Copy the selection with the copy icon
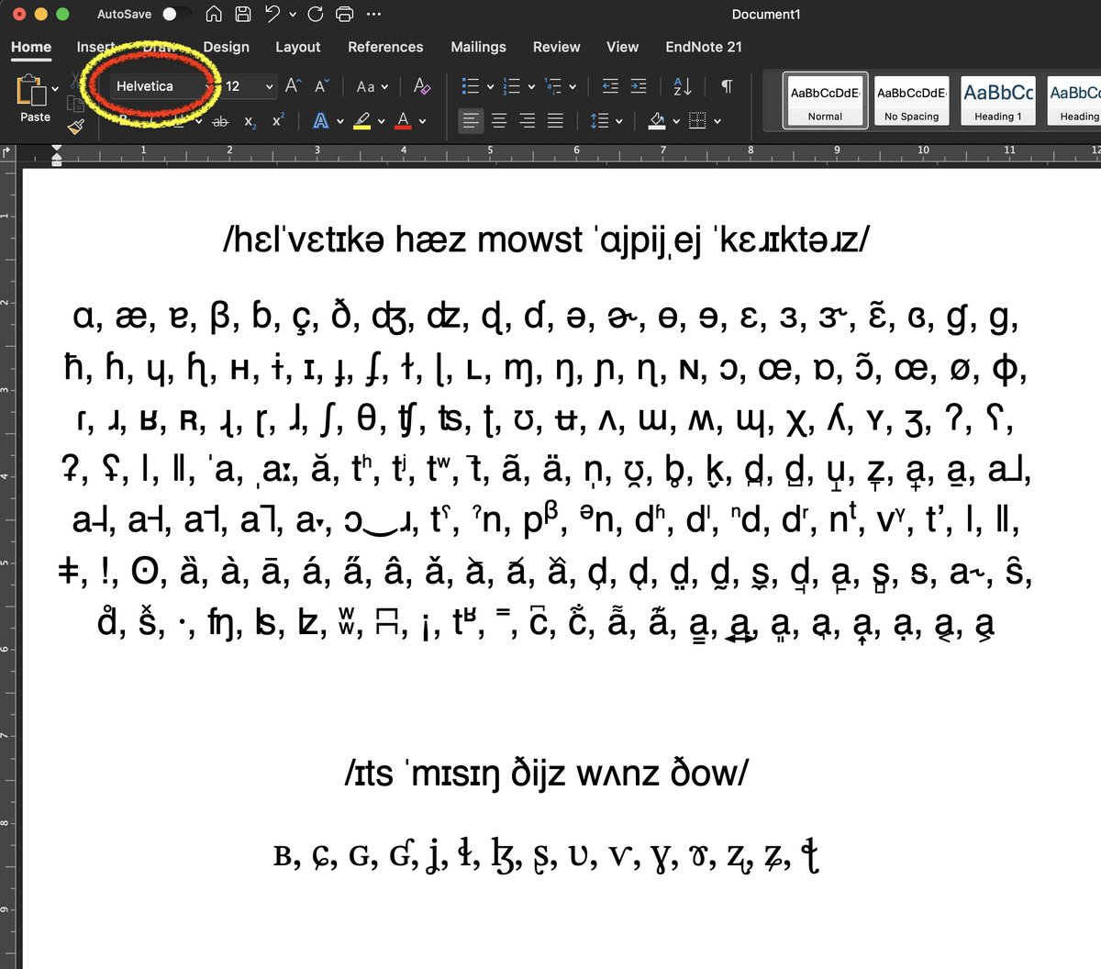The width and height of the screenshot is (1101, 969). [x=76, y=104]
